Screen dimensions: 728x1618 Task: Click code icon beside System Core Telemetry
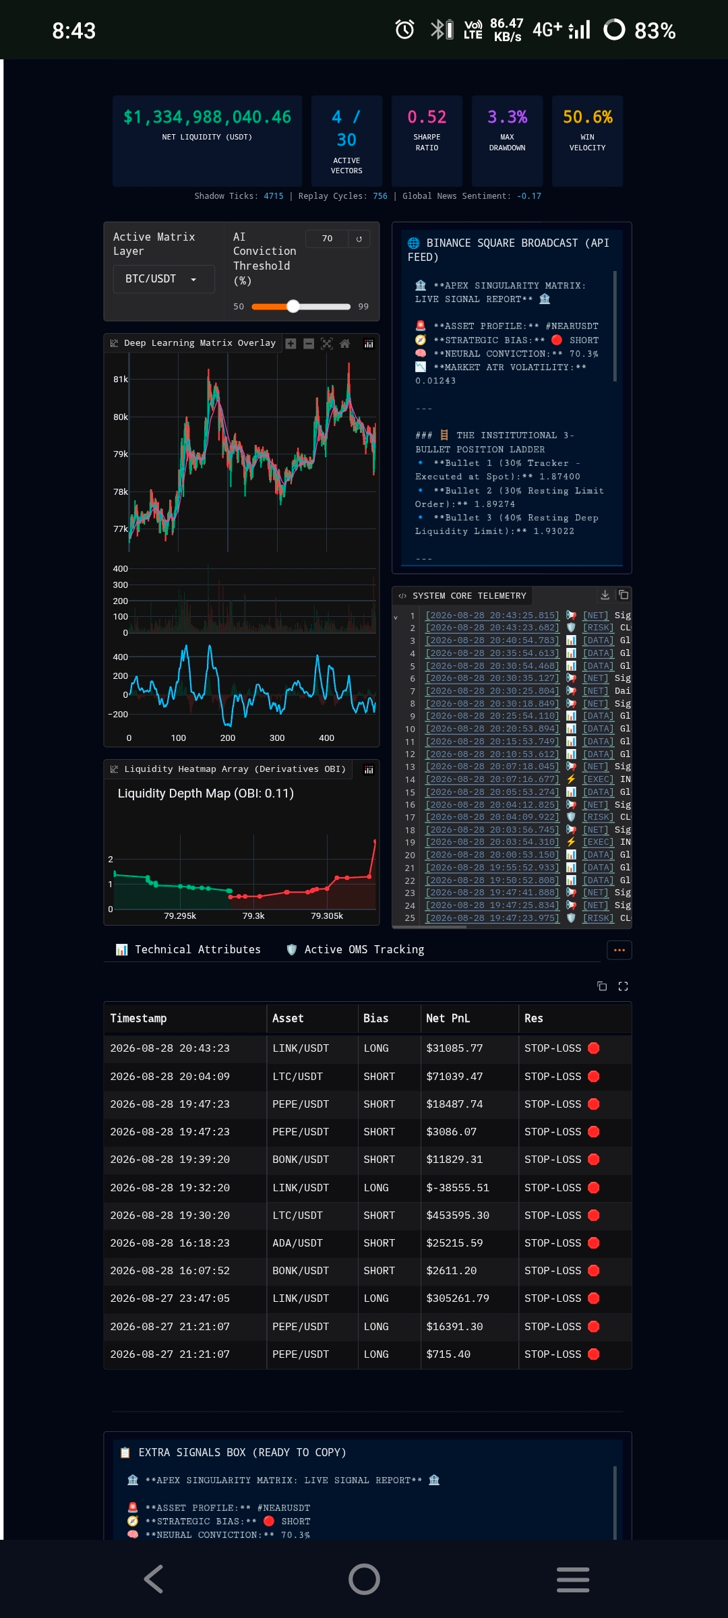[x=402, y=596]
